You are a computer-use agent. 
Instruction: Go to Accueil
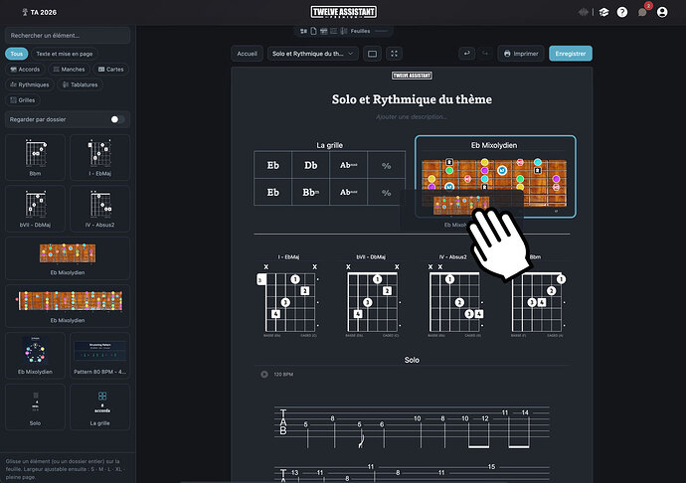pyautogui.click(x=248, y=54)
